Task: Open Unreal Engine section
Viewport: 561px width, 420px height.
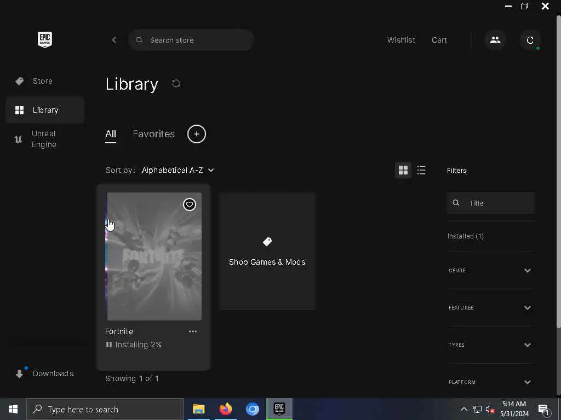Action: 45,139
